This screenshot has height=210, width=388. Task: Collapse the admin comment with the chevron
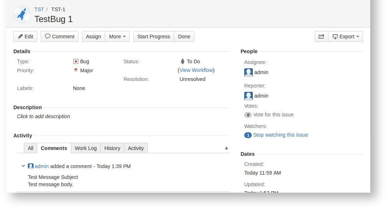(23, 166)
